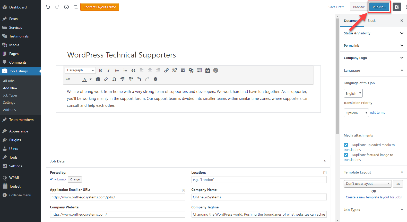
Task: Open the more tools vertical dots menu
Action: click(x=406, y=7)
